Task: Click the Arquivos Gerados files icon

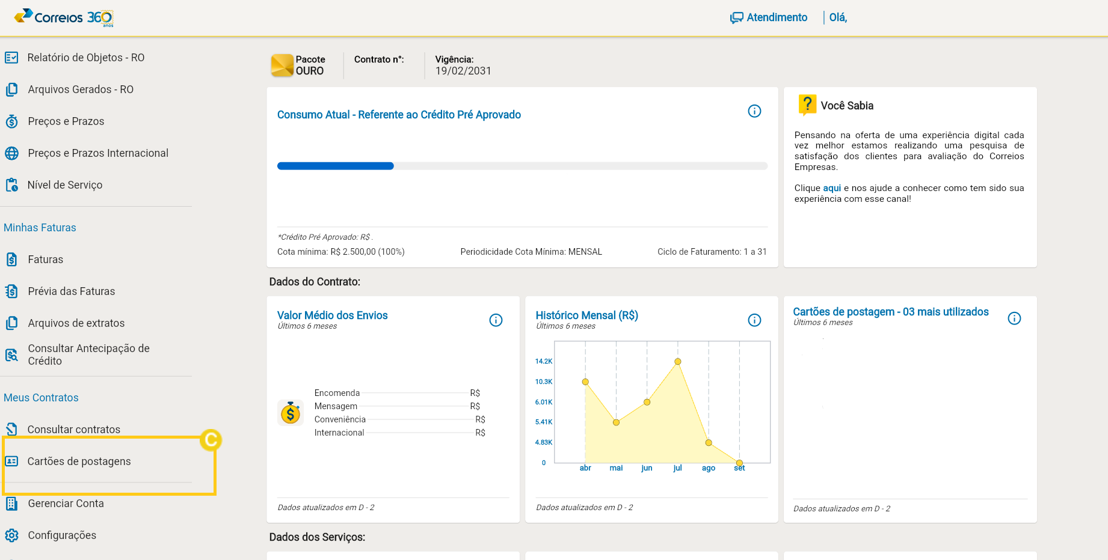Action: 11,90
